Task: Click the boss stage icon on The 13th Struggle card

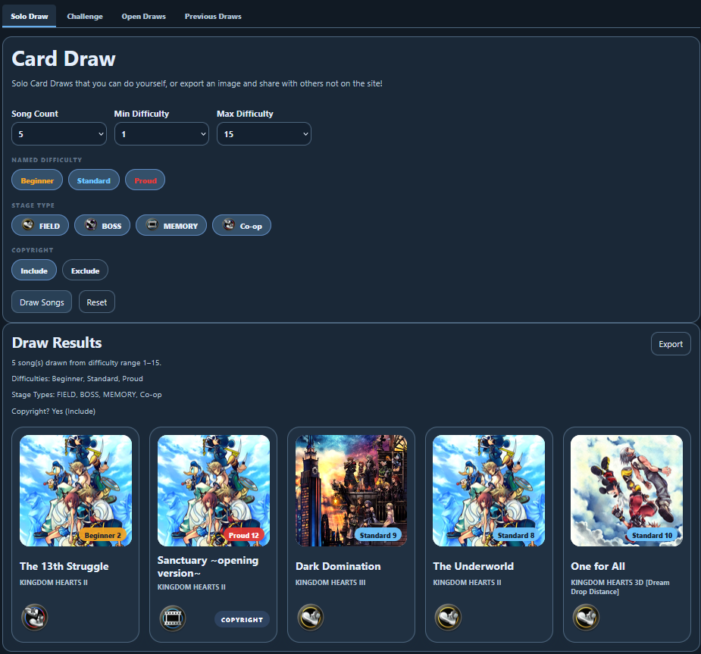Action: click(x=34, y=618)
